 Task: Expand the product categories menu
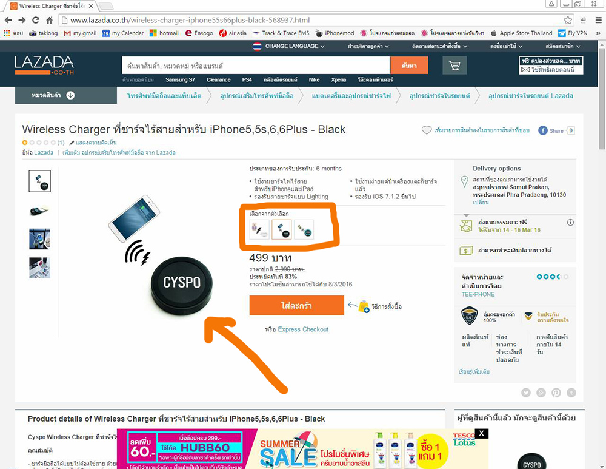coord(65,95)
